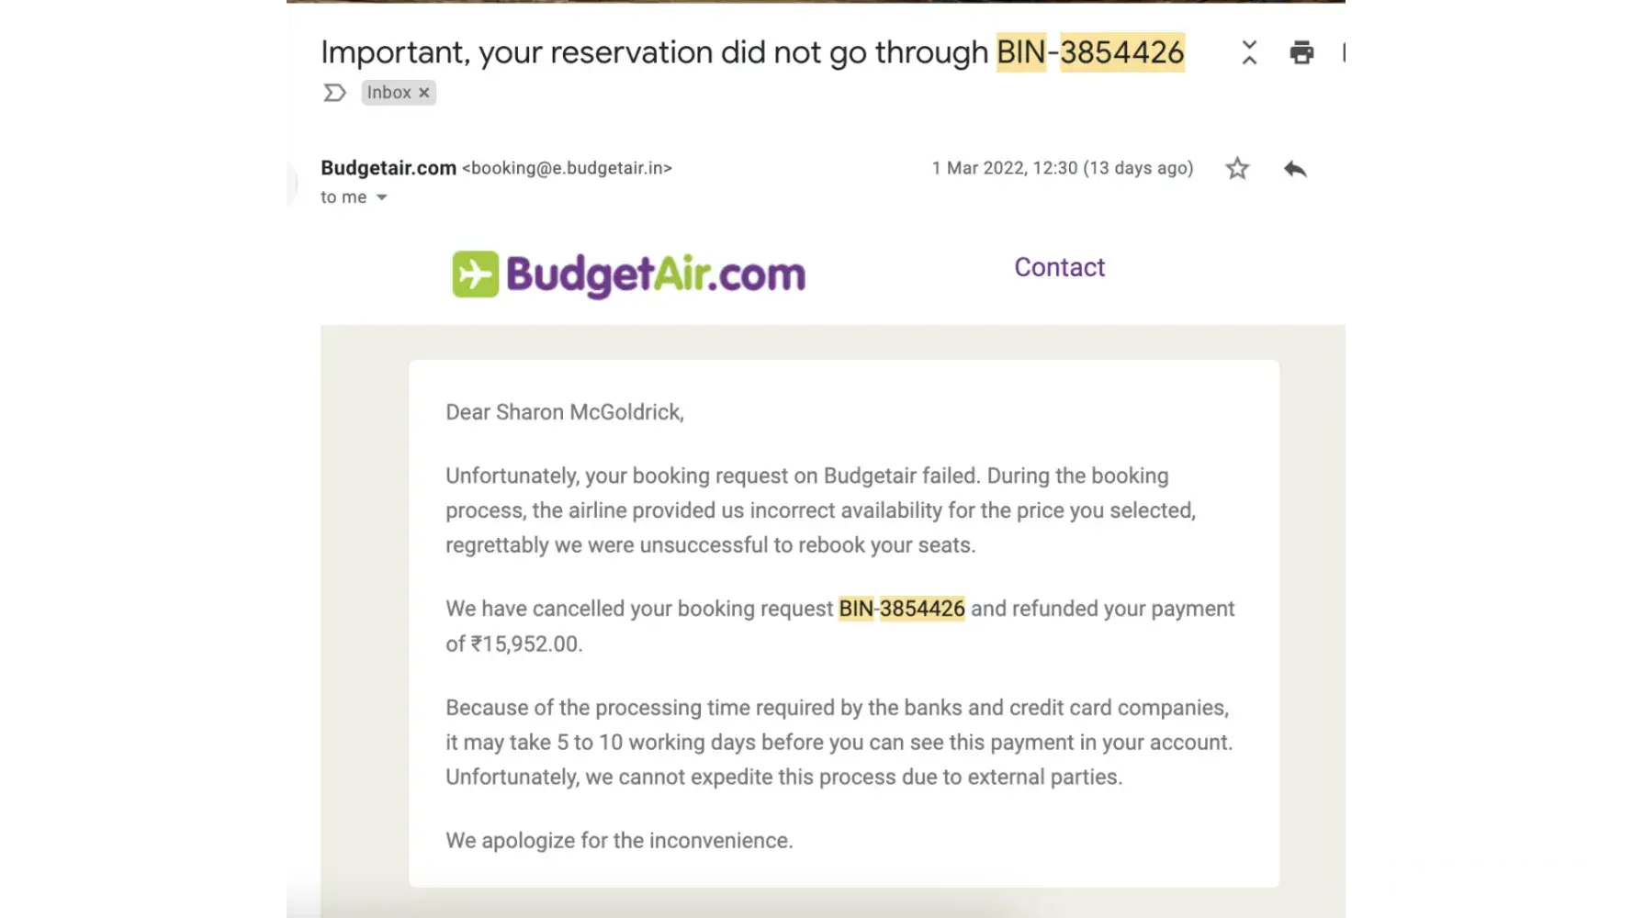The height and width of the screenshot is (918, 1633).
Task: Click the refunded amount ₹15,952.00
Action: [526, 644]
